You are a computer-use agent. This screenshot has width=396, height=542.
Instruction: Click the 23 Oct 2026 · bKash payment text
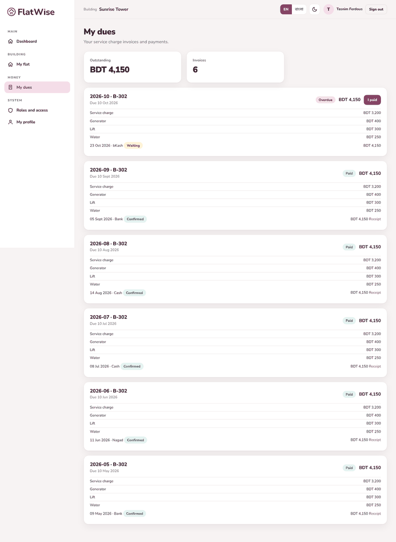coord(106,146)
